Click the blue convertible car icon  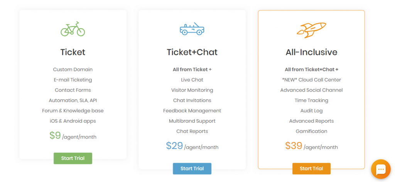(x=192, y=28)
